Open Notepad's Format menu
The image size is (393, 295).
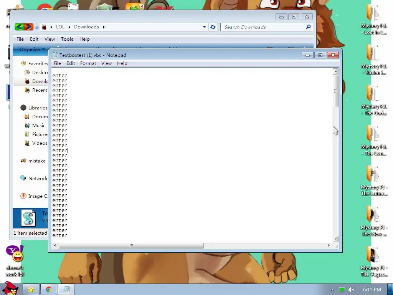[88, 63]
